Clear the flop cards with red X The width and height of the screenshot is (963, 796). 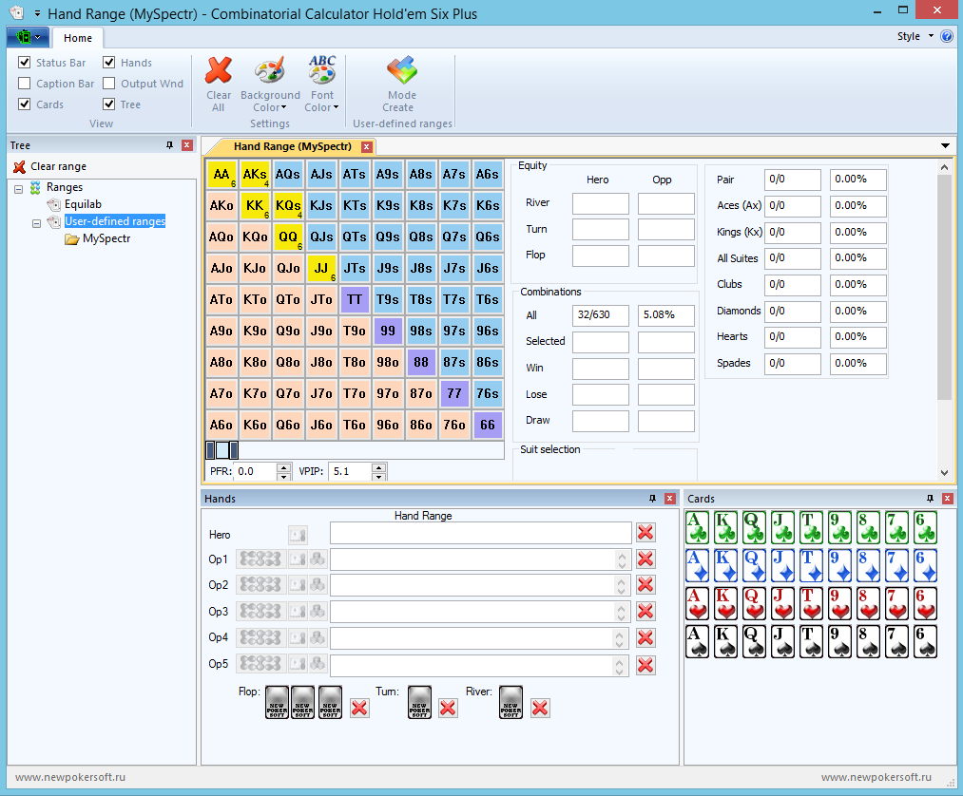click(359, 708)
